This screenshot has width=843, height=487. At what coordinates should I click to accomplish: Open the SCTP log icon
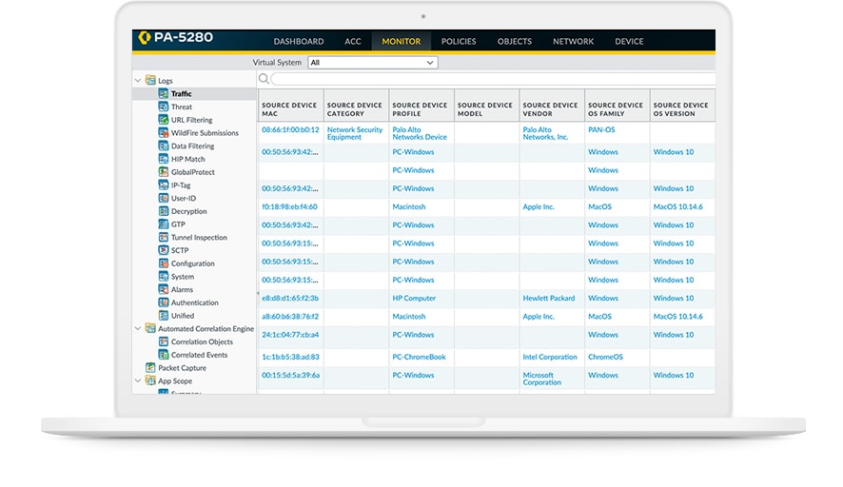pos(164,250)
